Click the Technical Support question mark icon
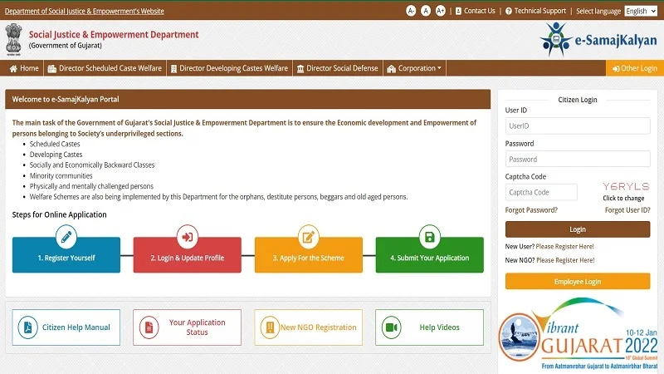 [509, 11]
